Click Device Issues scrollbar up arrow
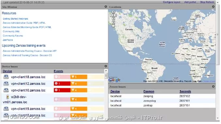Screen dimensions: 221x124 (x=106, y=71)
